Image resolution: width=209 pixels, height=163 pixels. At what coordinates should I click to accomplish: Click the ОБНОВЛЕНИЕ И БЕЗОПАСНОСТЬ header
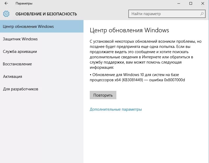pyautogui.click(x=46, y=14)
